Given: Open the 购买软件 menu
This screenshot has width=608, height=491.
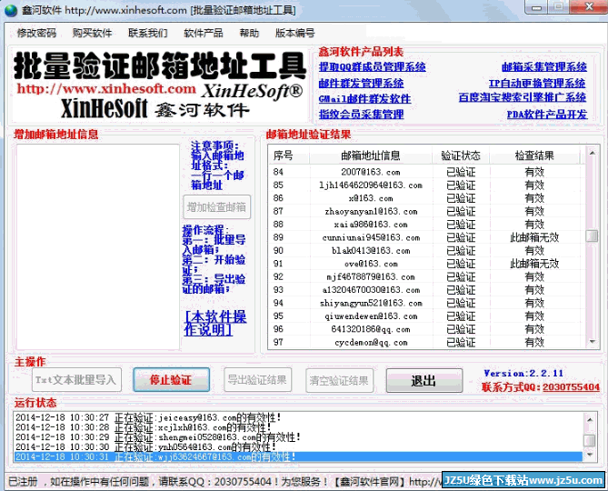Looking at the screenshot, I should click(92, 33).
